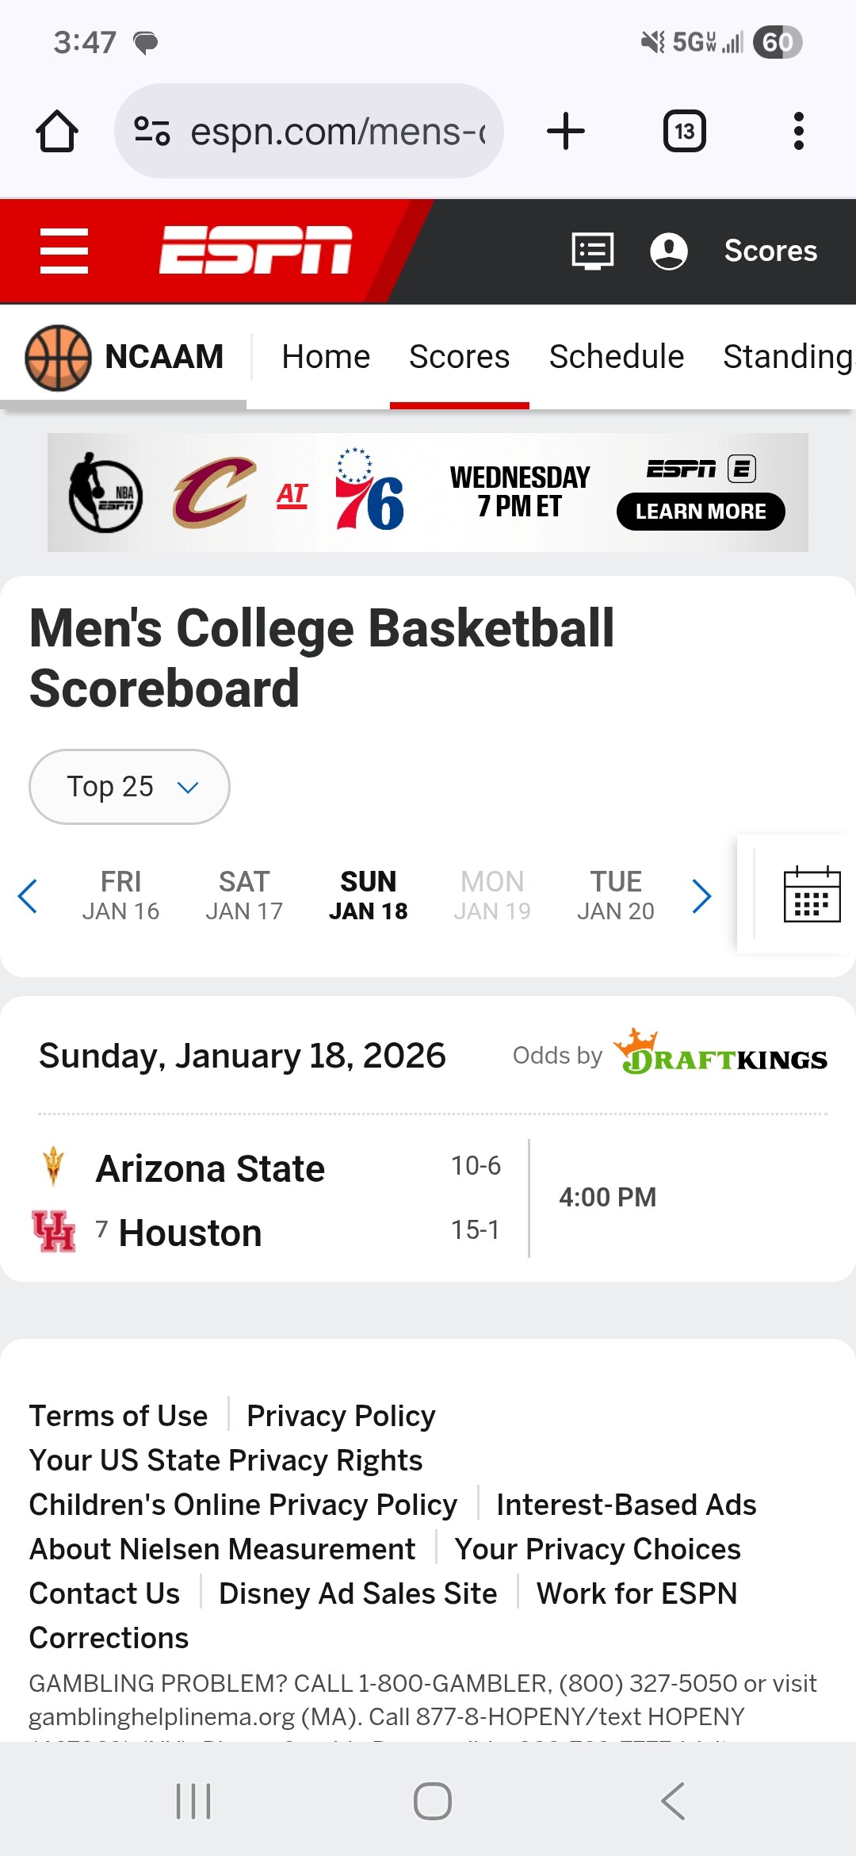Switch to the Schedule tab
The image size is (856, 1856).
(x=616, y=357)
